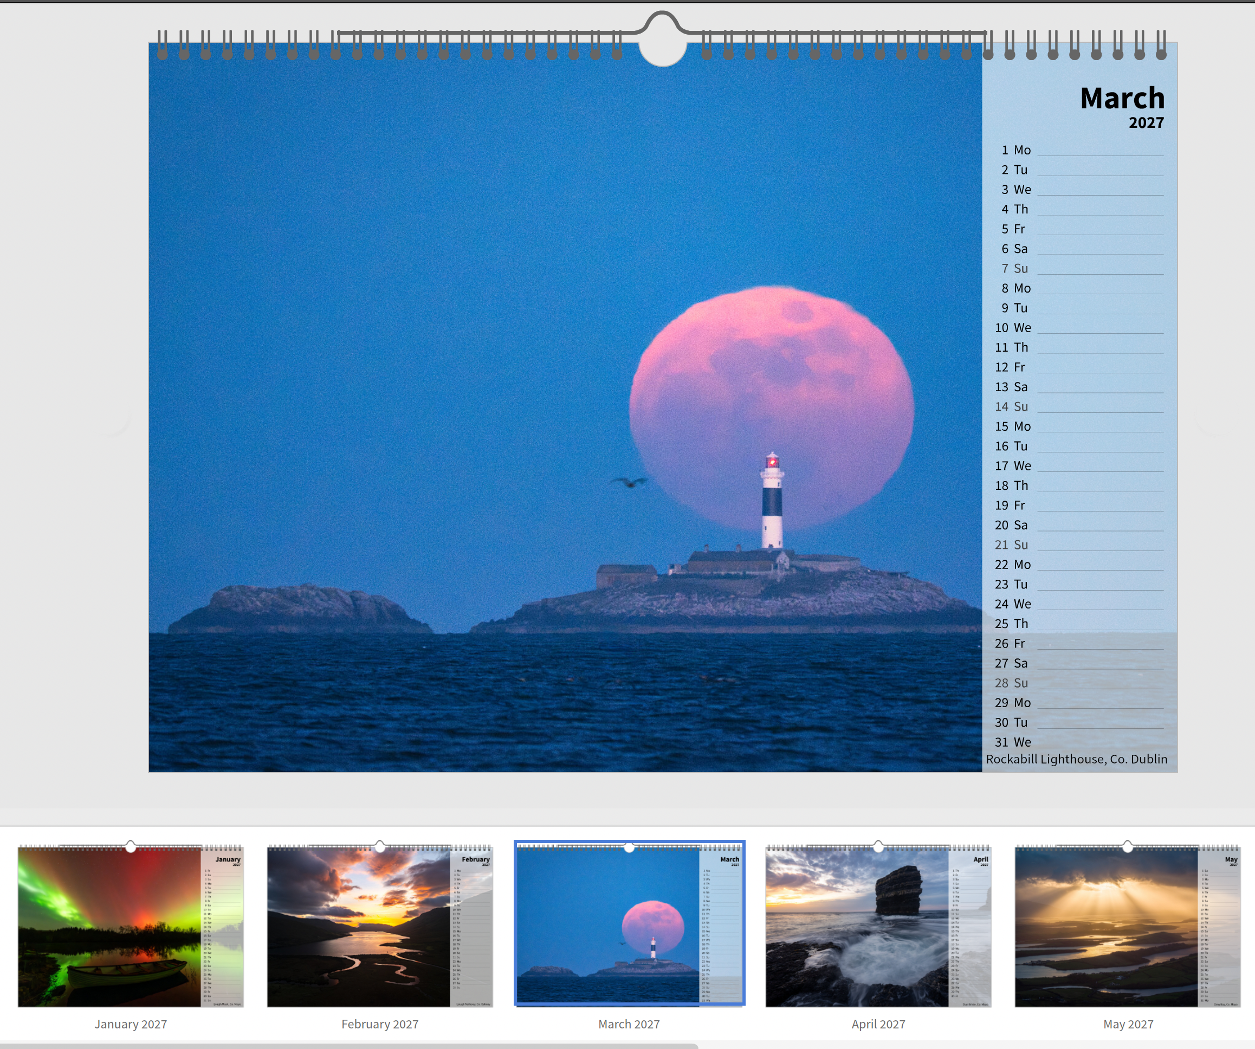Screen dimensions: 1255x1049
Task: Click the "April 2027" label
Action: (x=878, y=1024)
